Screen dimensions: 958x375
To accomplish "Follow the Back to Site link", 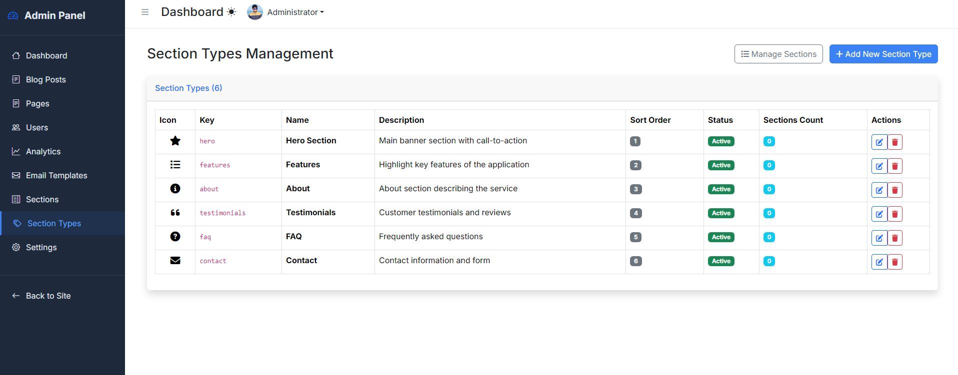I will (x=48, y=296).
